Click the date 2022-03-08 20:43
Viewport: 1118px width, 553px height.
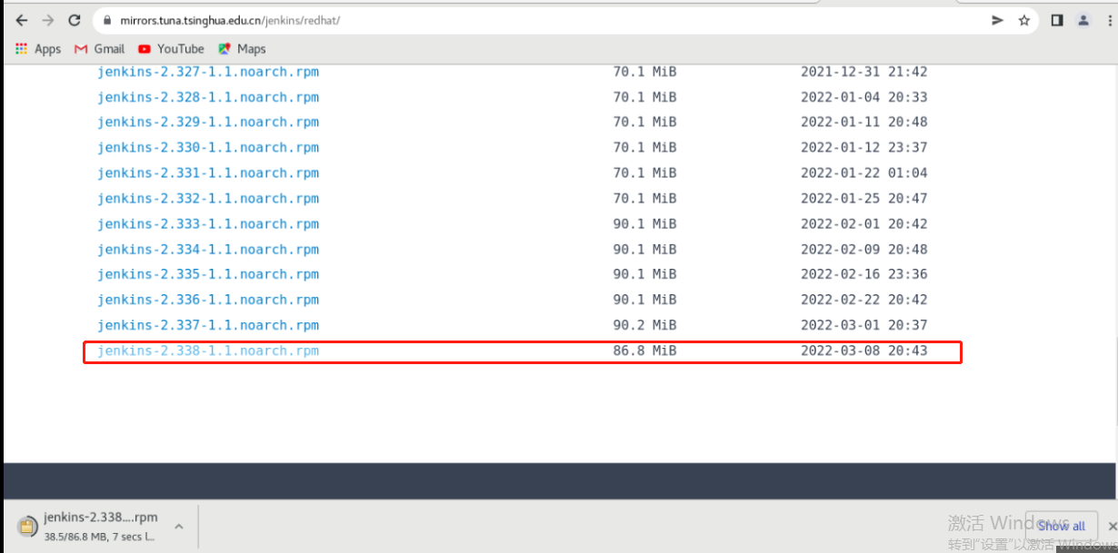863,351
